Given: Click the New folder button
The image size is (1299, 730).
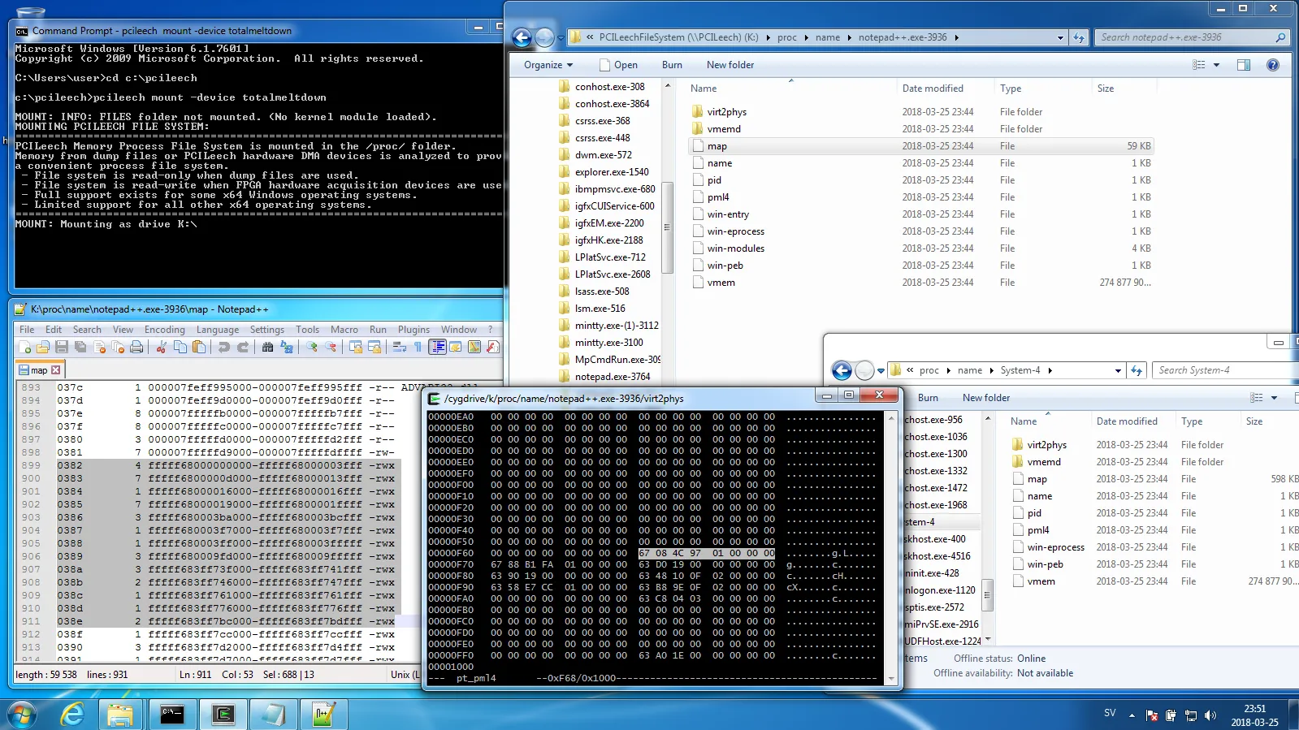Looking at the screenshot, I should pyautogui.click(x=730, y=65).
